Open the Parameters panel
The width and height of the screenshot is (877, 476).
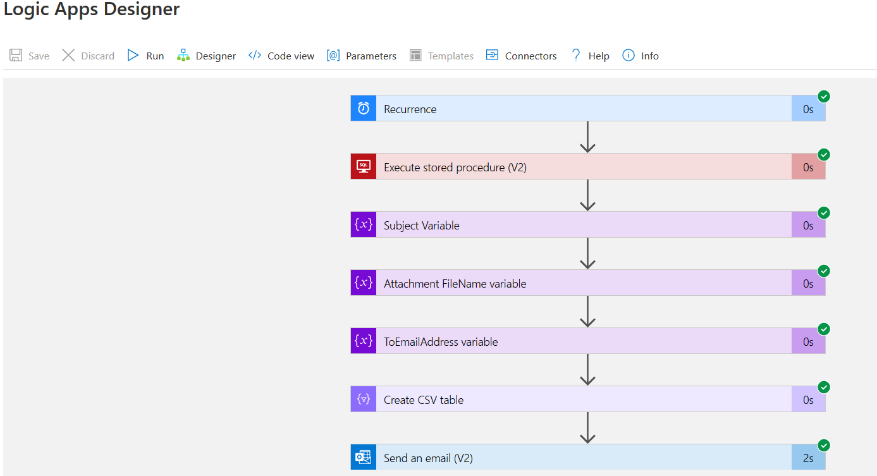362,56
